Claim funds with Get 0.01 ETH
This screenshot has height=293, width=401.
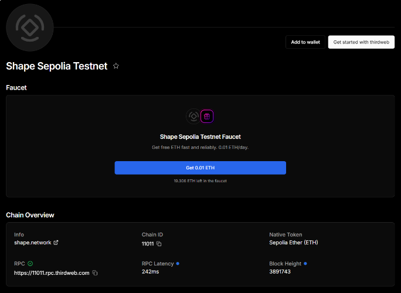click(x=200, y=168)
